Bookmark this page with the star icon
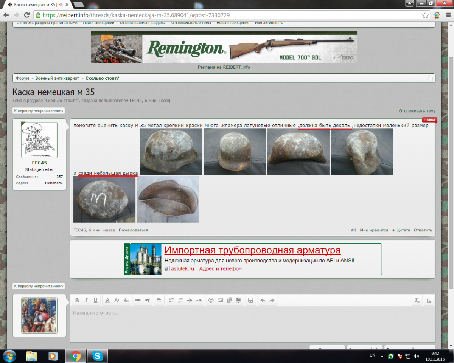 (x=425, y=15)
